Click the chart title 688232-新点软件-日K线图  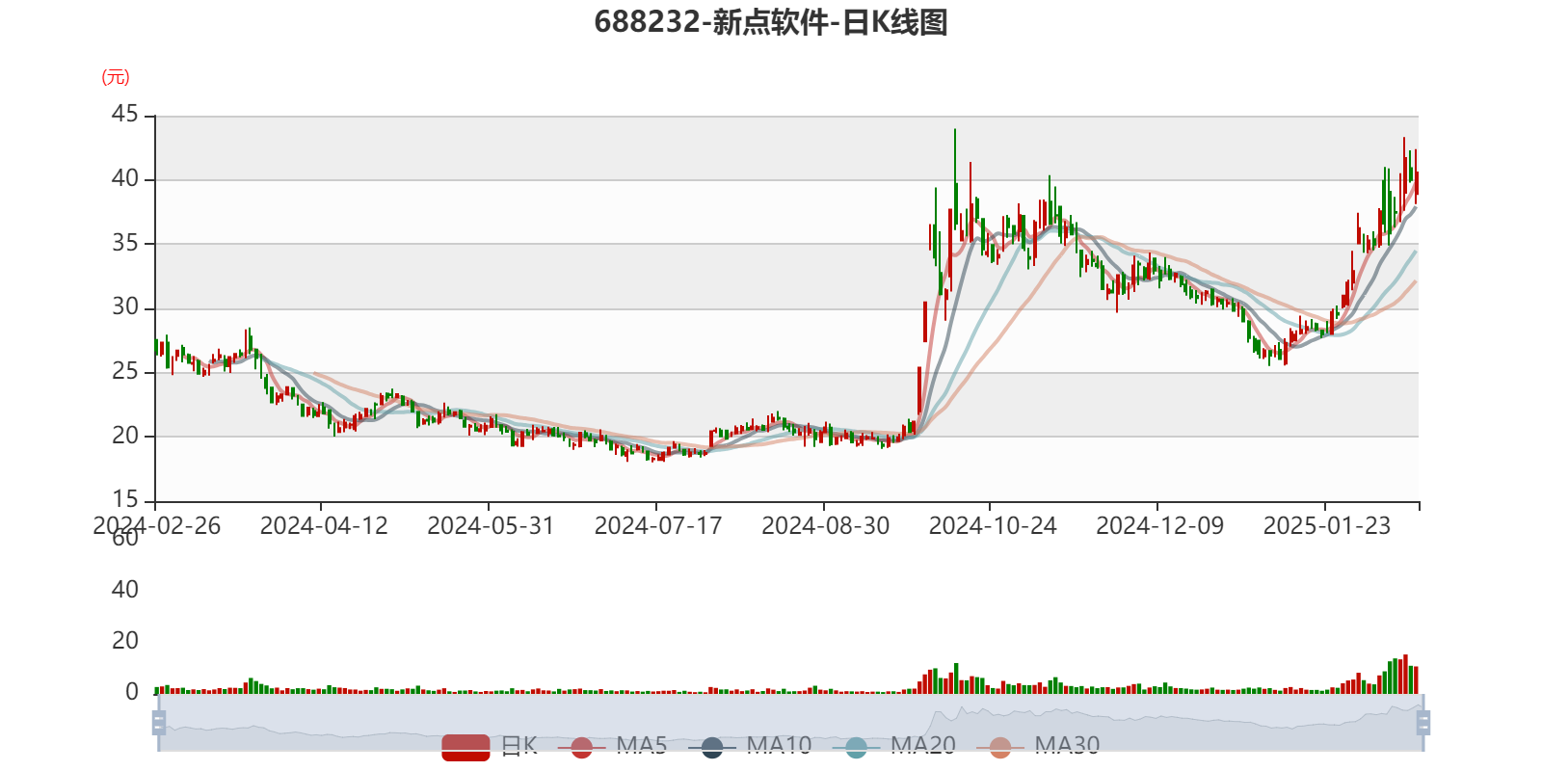[x=771, y=22]
